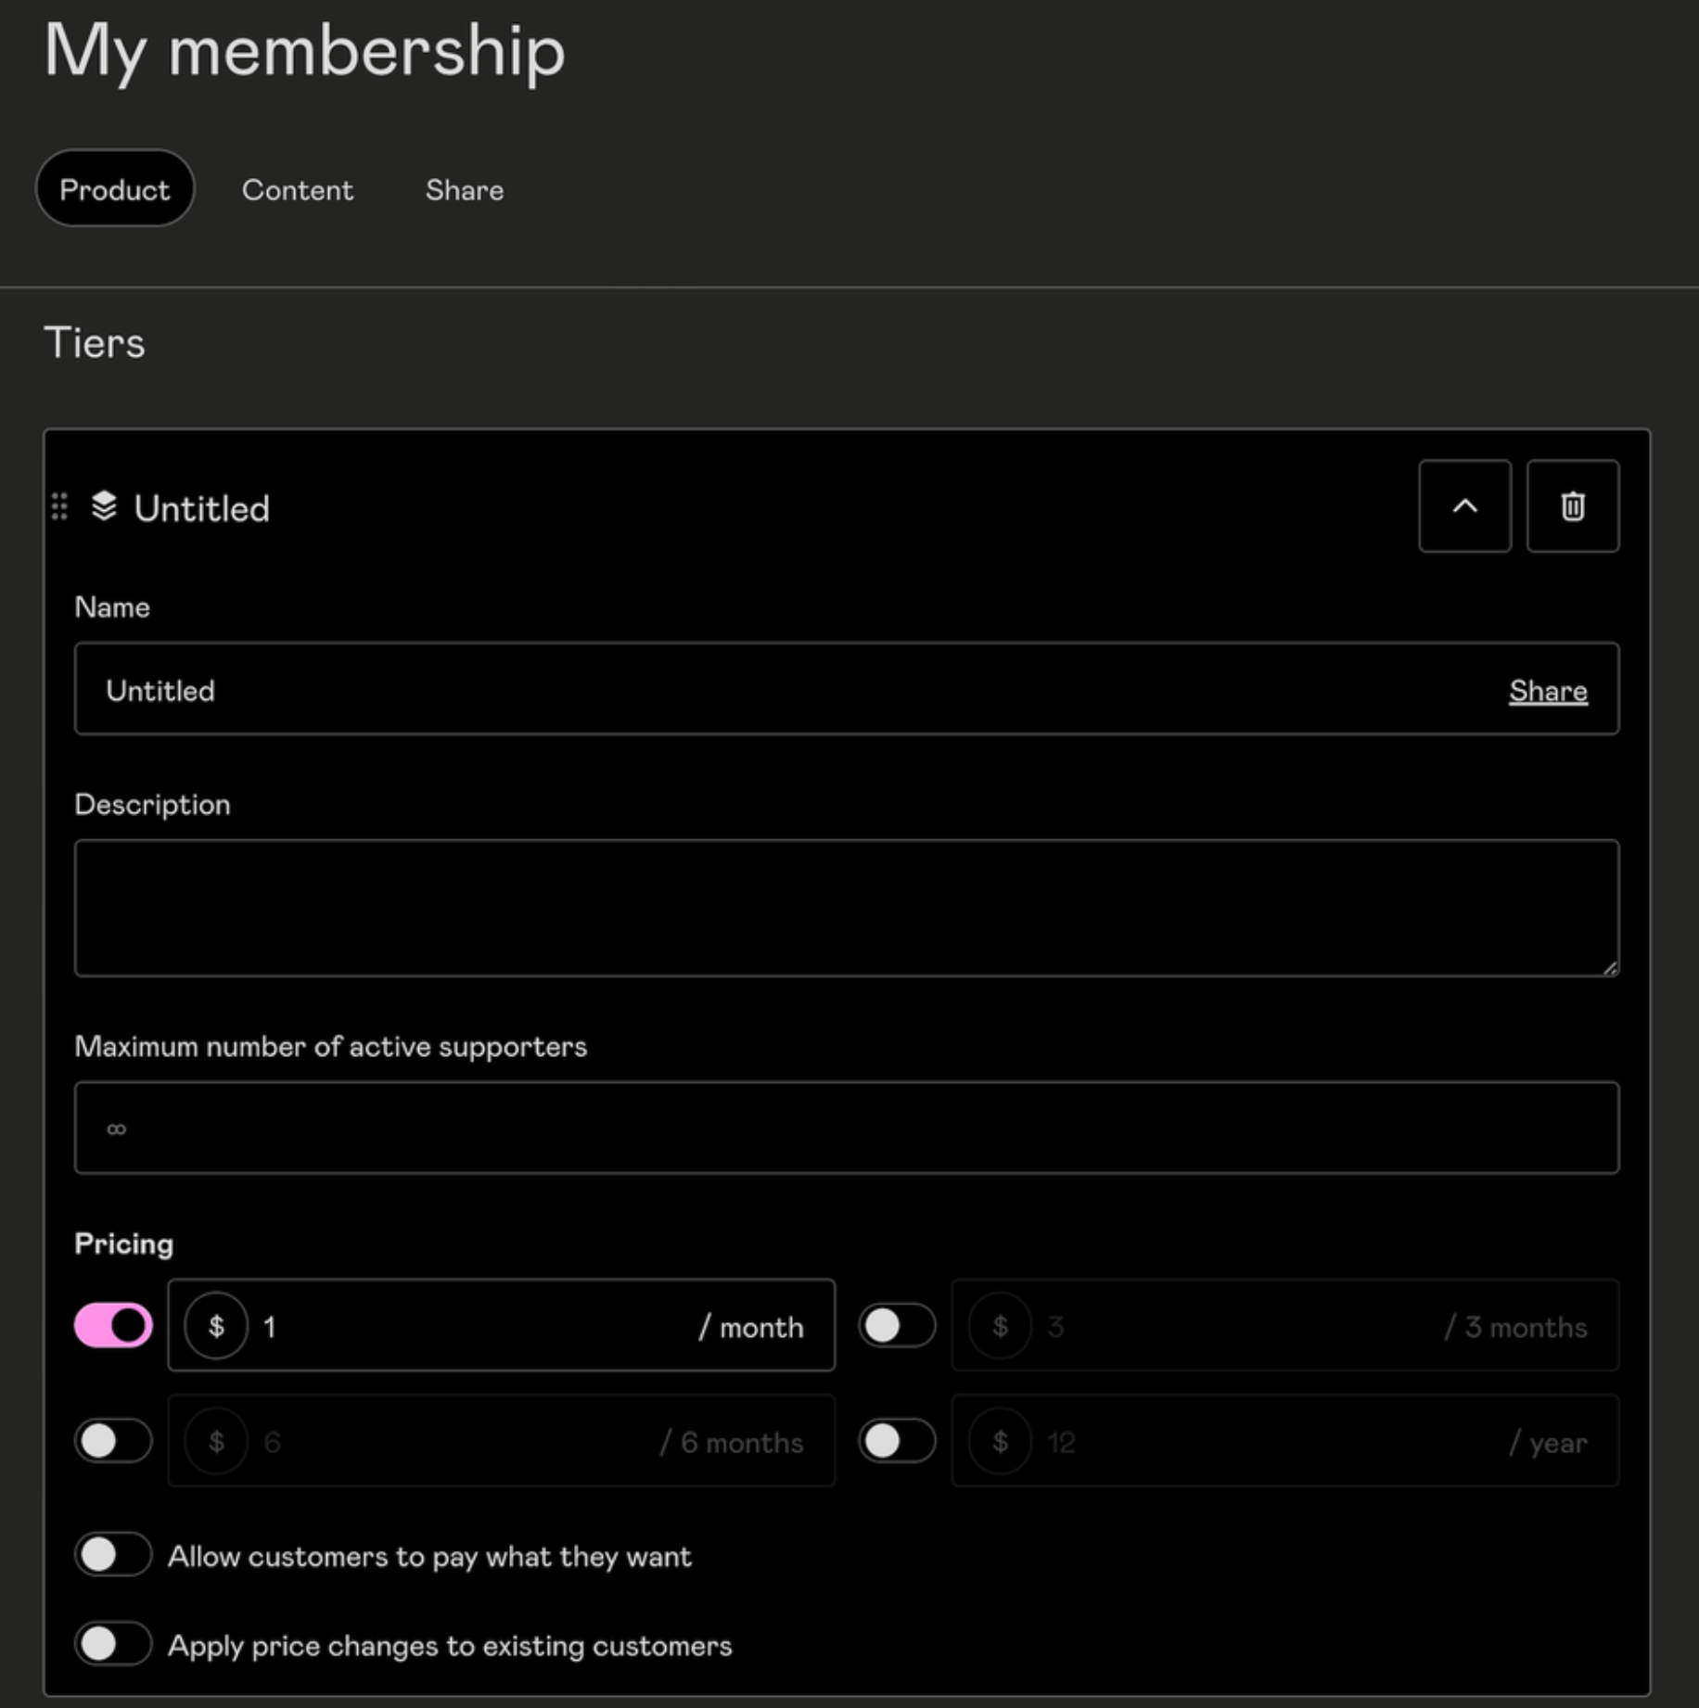Screen dimensions: 1699x1708
Task: Select the Product tab pill
Action: [114, 188]
